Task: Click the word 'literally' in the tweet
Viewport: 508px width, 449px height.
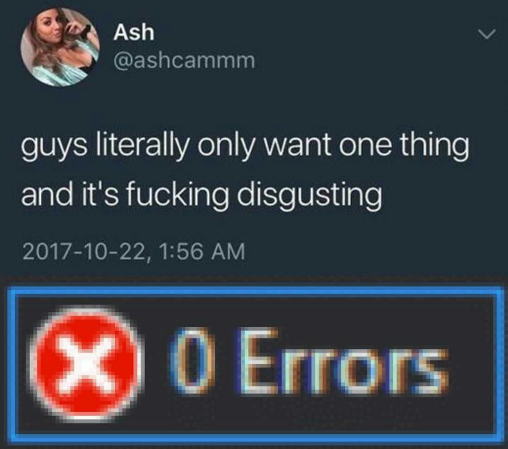Action: tap(142, 145)
